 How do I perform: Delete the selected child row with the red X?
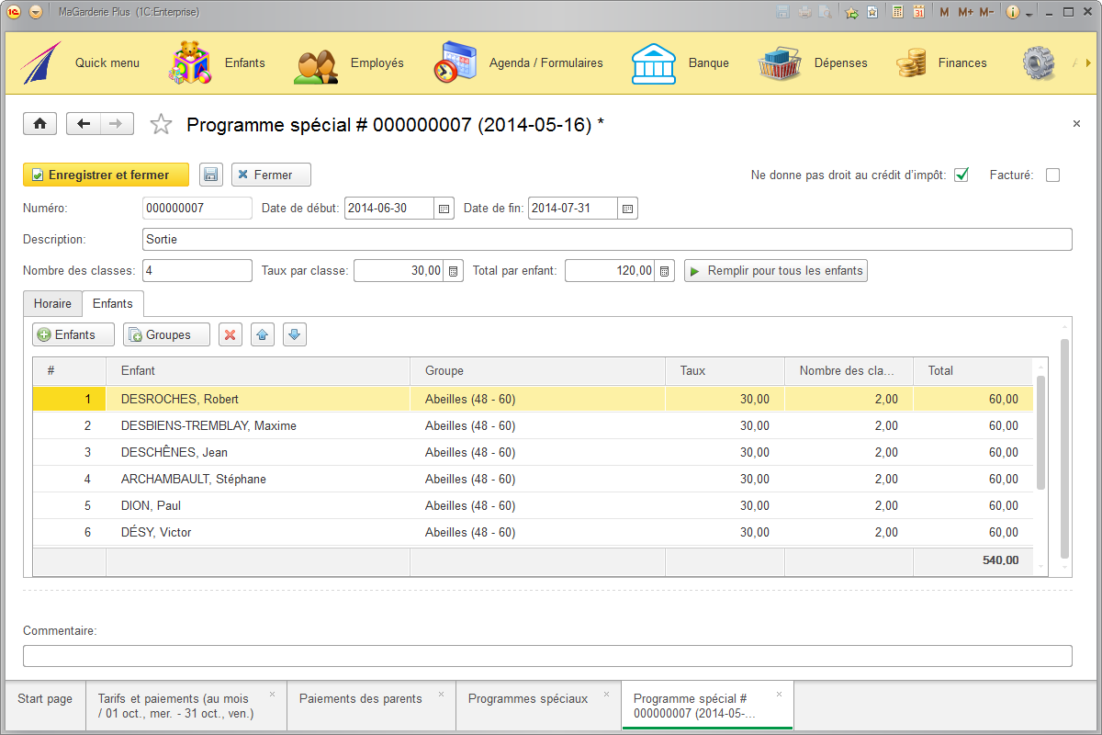click(x=230, y=334)
